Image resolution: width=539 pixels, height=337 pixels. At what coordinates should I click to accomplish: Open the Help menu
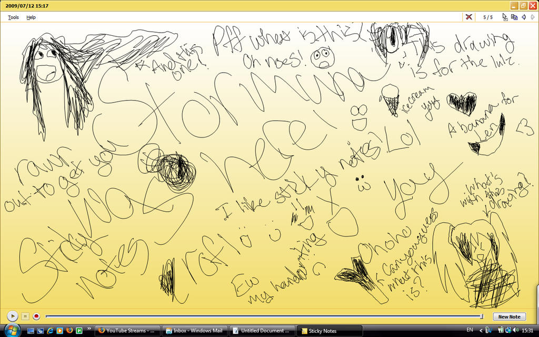click(x=31, y=17)
